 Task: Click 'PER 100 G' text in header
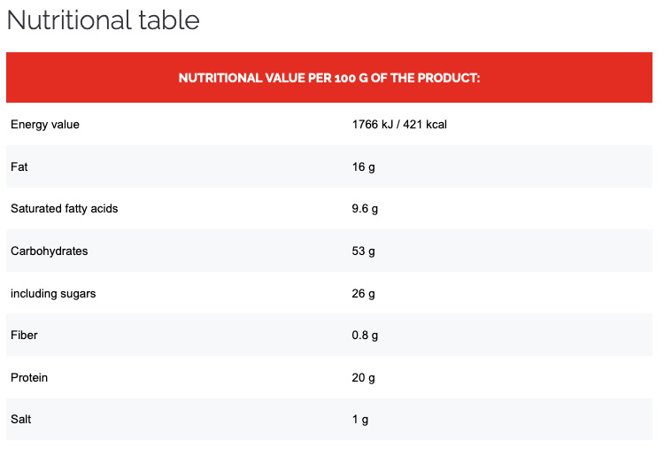point(341,78)
